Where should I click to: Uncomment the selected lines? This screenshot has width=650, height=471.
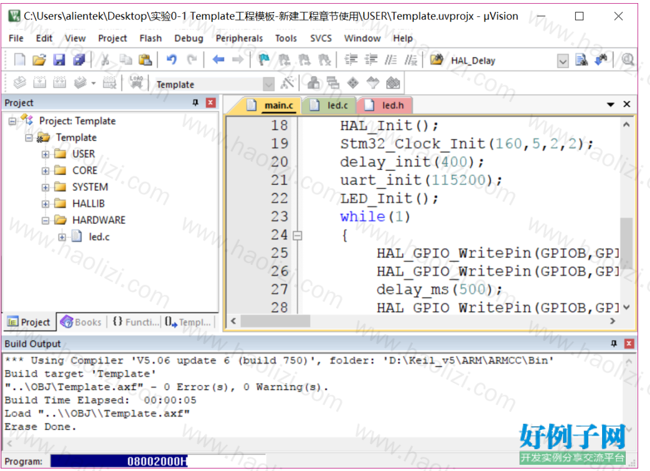tap(410, 60)
